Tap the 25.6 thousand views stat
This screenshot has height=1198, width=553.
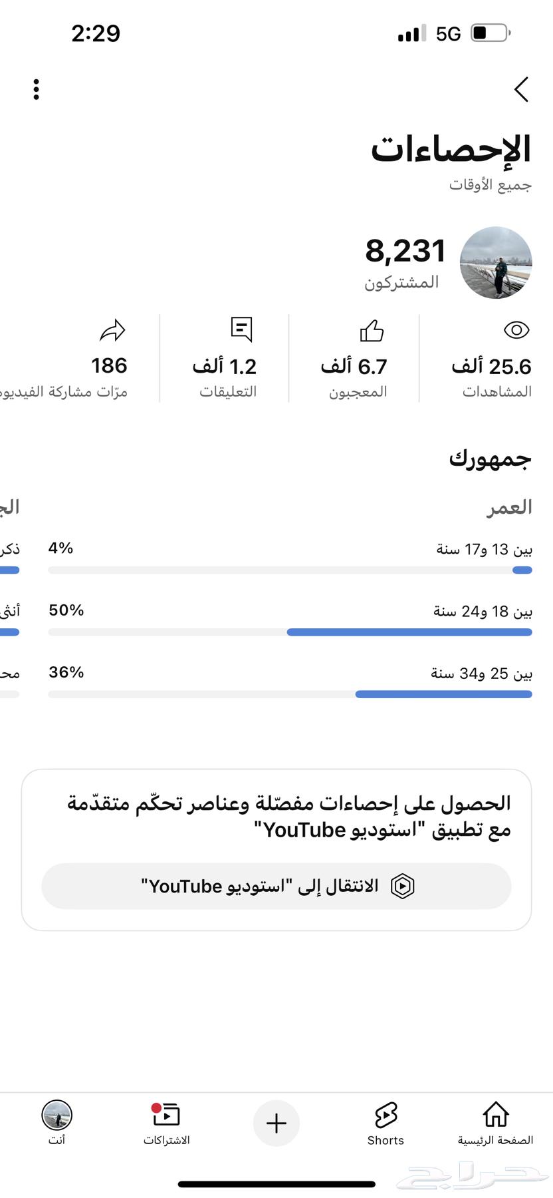(492, 367)
